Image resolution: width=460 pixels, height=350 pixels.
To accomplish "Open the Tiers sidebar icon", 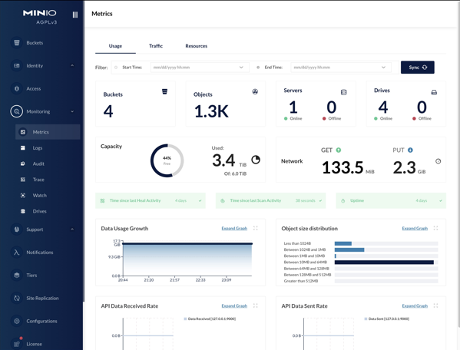I will (x=17, y=275).
